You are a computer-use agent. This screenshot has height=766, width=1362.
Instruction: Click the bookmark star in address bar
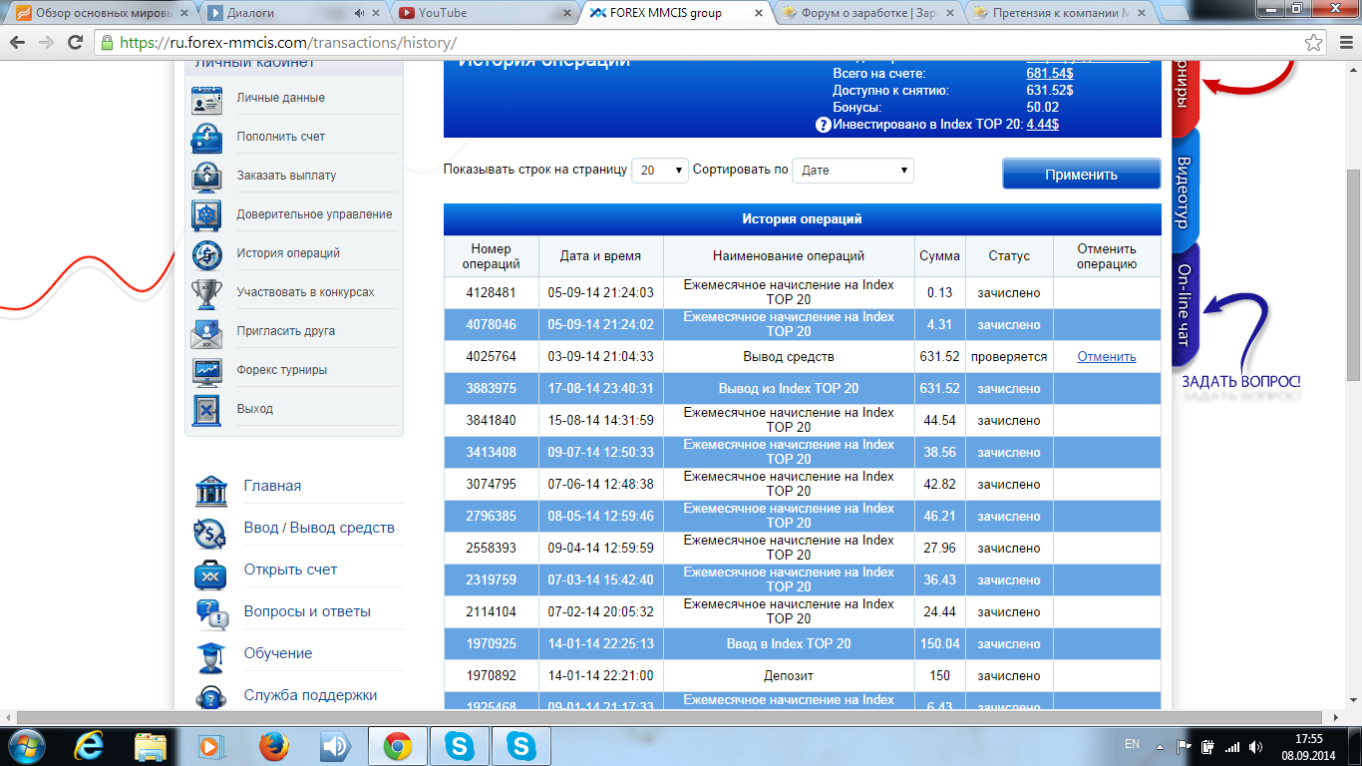click(1314, 43)
